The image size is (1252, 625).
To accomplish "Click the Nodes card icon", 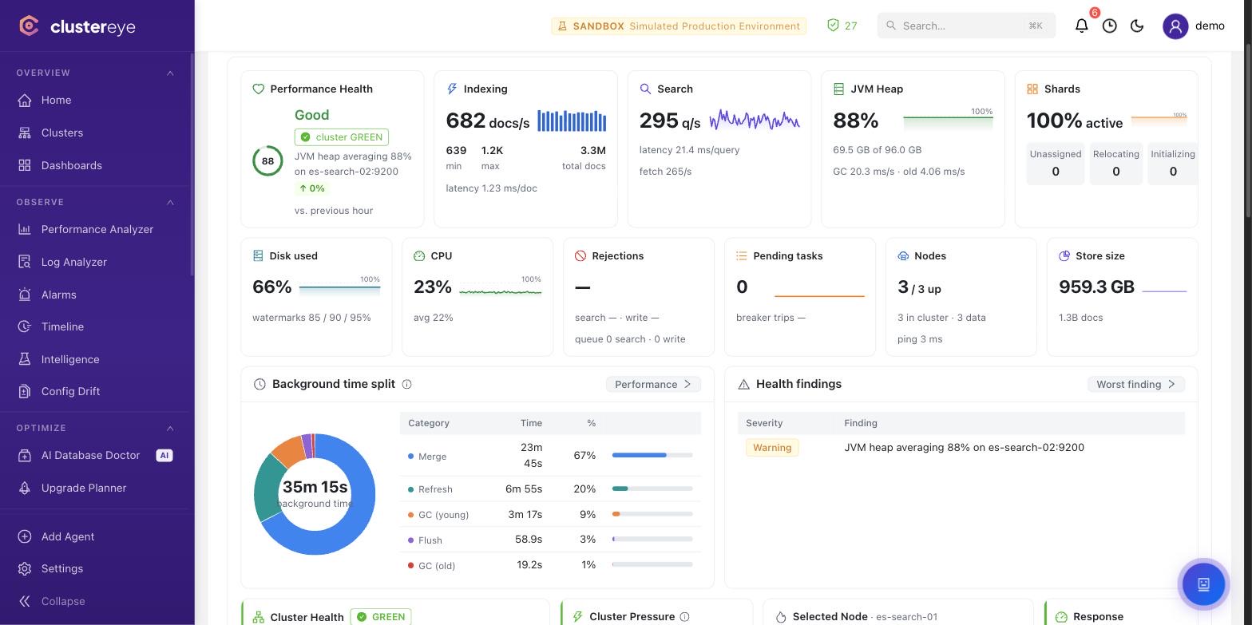I will [x=903, y=255].
